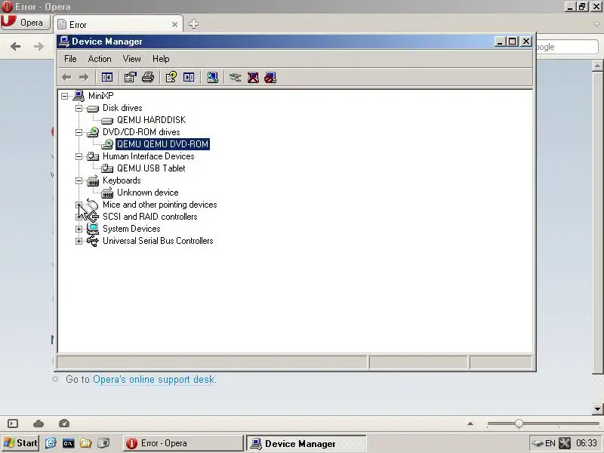Viewport: 604px width, 453px height.
Task: Open the Opera main menu button
Action: (26, 23)
